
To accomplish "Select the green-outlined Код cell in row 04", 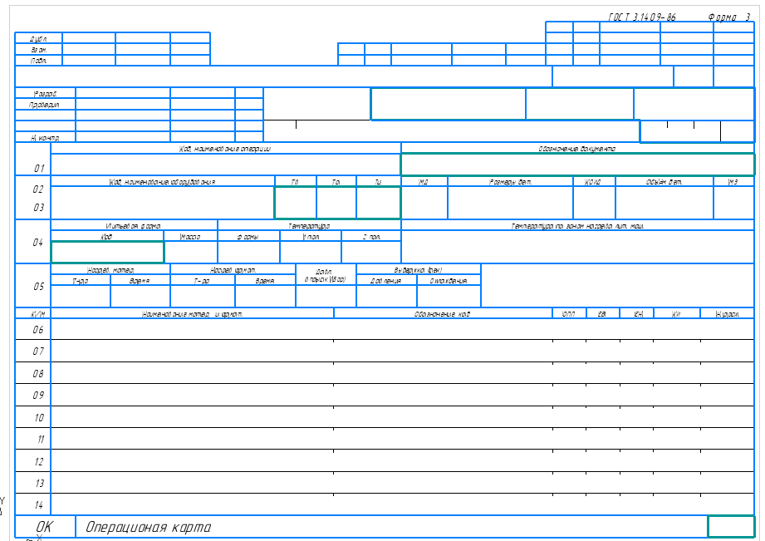I will click(x=107, y=252).
